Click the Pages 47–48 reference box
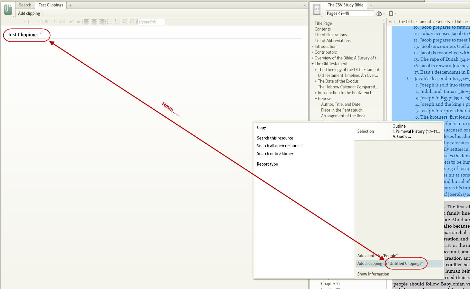The image size is (470, 289). (x=349, y=14)
